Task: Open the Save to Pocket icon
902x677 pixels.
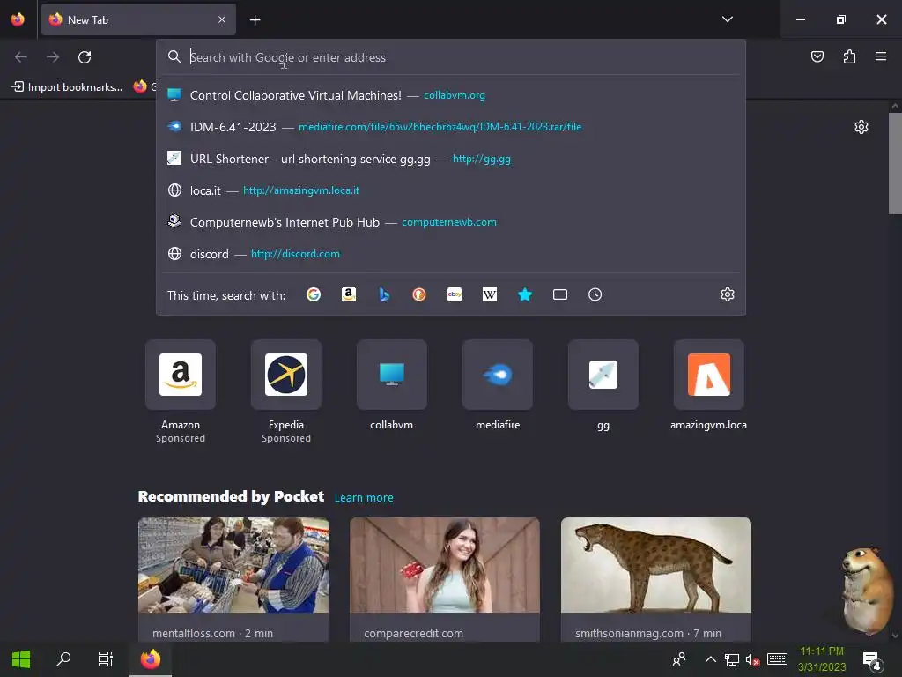Action: click(817, 56)
